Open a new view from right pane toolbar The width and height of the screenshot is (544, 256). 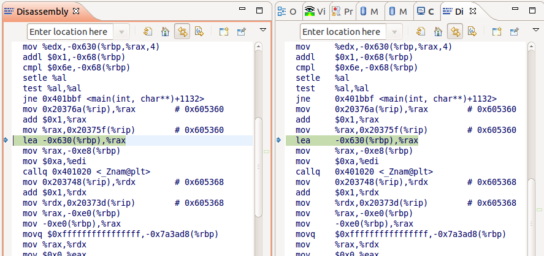tap(496, 32)
